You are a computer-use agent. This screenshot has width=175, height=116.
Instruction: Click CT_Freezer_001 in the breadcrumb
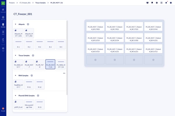pyautogui.click(x=25, y=3)
